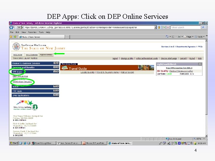This screenshot has height=161, width=215.
Task: Click enter authorization code link
Action: [x=147, y=58]
